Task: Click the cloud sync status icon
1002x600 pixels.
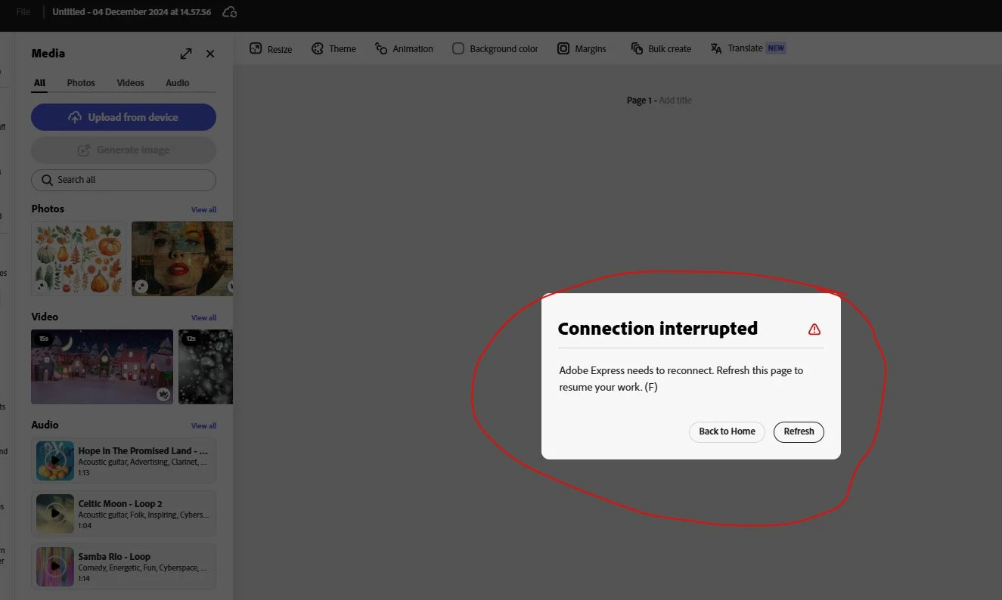Action: 230,12
